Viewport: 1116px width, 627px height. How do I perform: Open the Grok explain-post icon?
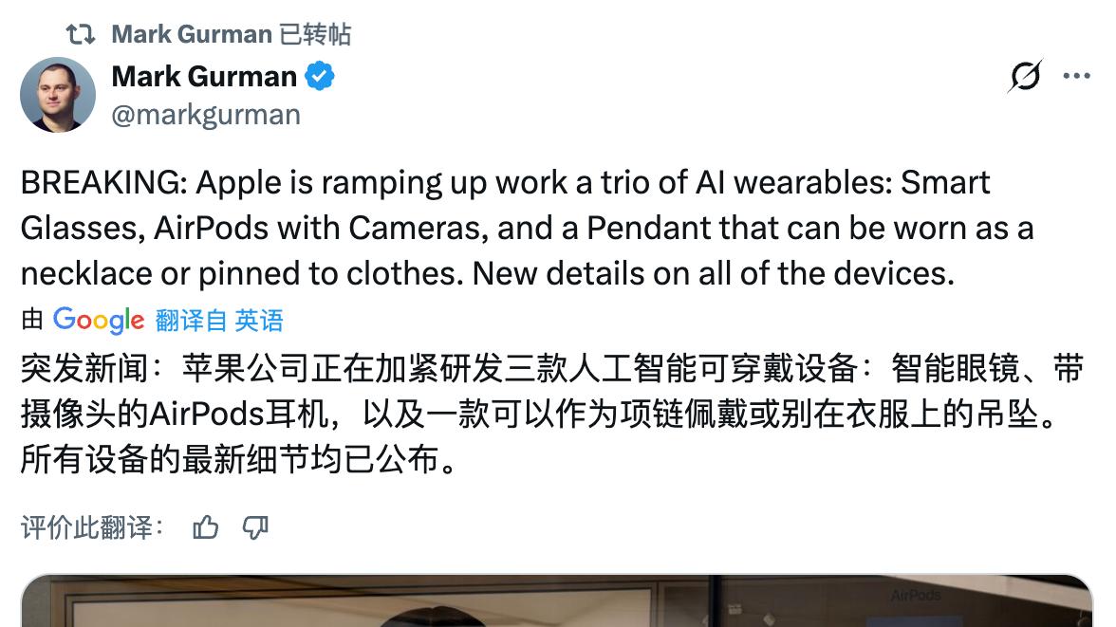click(x=1025, y=76)
